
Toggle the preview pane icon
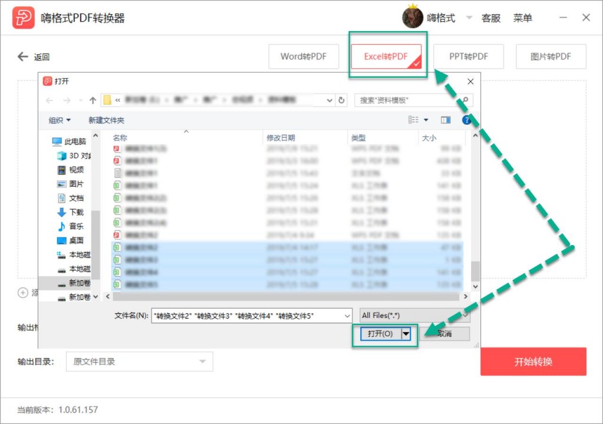tap(445, 120)
